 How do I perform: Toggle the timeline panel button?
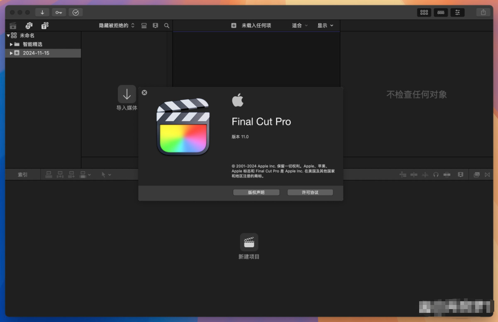(x=441, y=12)
